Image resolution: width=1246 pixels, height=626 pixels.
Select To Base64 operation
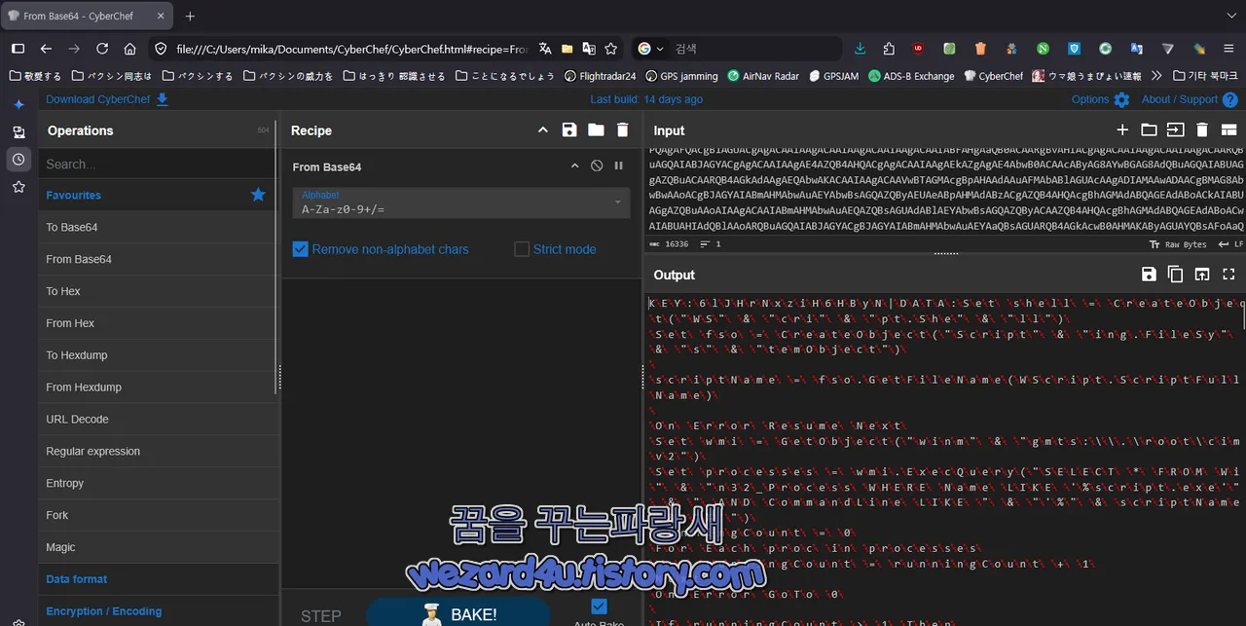(x=157, y=227)
